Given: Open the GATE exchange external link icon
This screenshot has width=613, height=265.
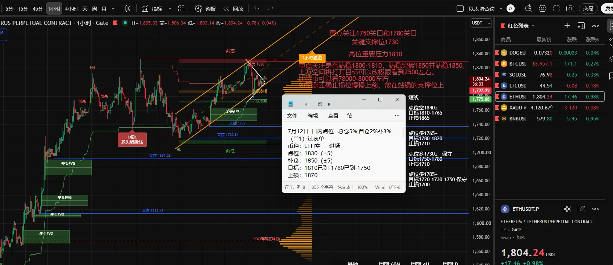Looking at the screenshot, I should [504, 230].
